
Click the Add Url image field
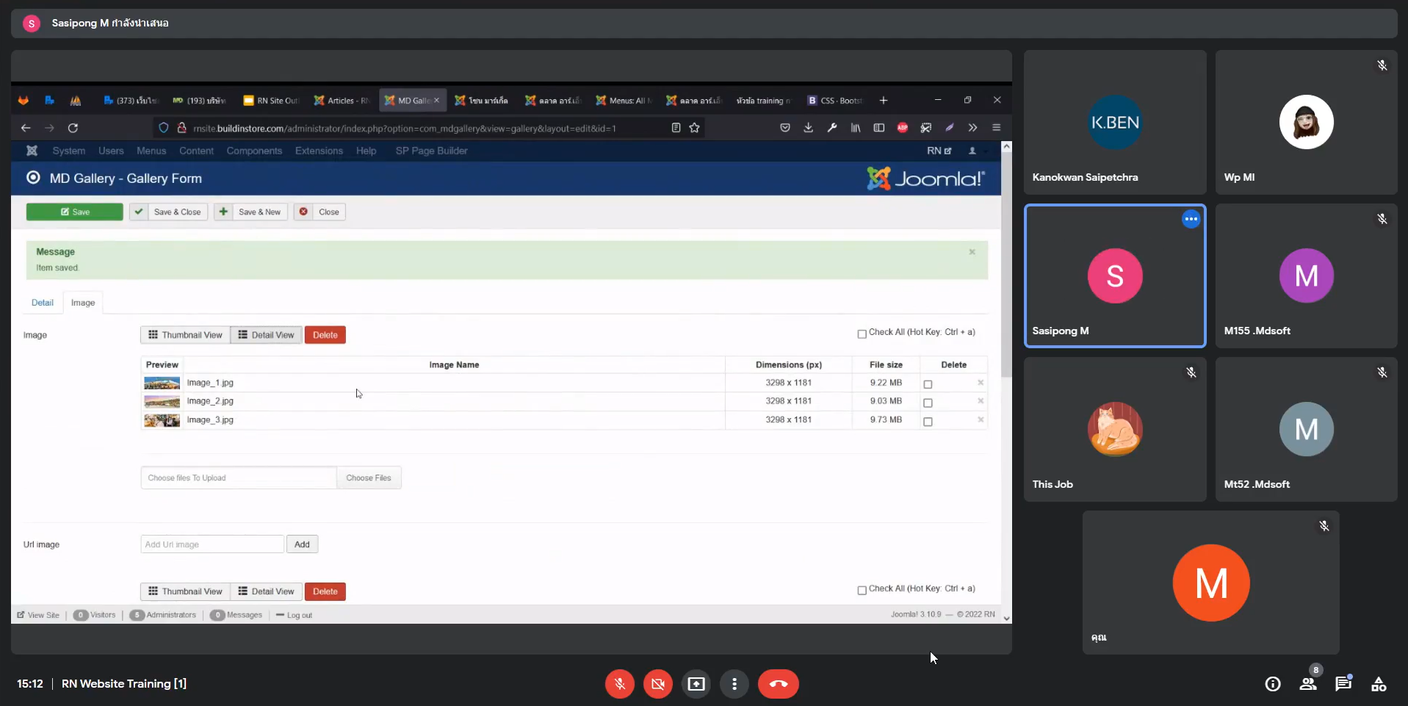212,544
